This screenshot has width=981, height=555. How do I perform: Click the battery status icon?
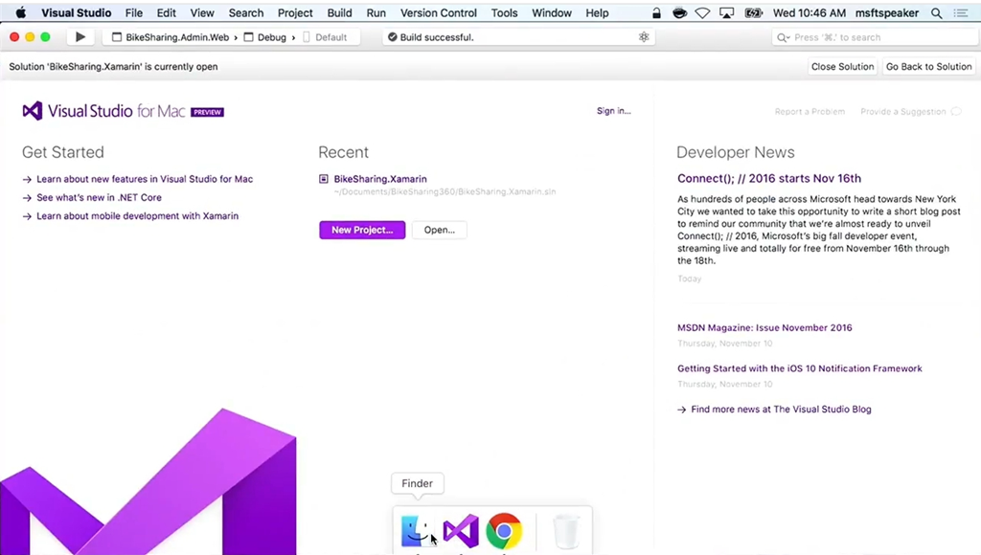[753, 12]
